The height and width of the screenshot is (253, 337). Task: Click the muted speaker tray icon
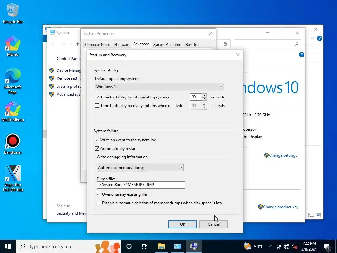point(294,246)
